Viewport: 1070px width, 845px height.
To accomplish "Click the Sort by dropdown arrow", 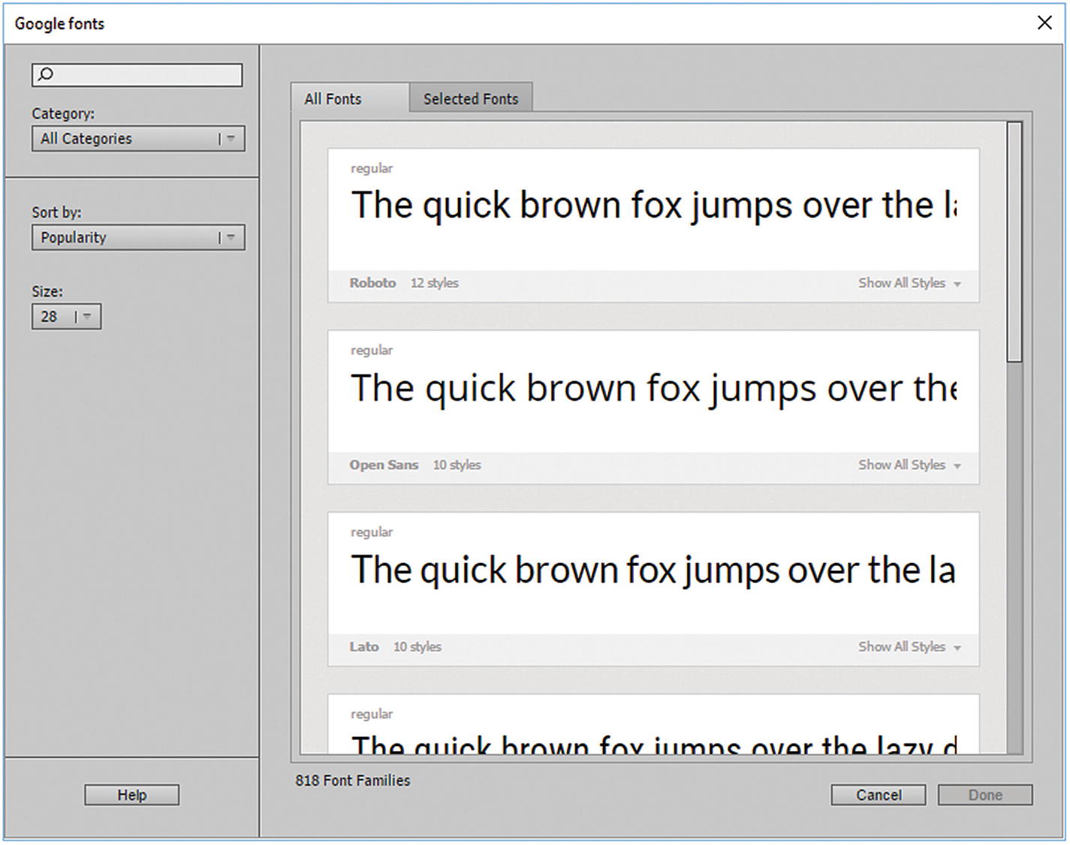I will coord(231,237).
